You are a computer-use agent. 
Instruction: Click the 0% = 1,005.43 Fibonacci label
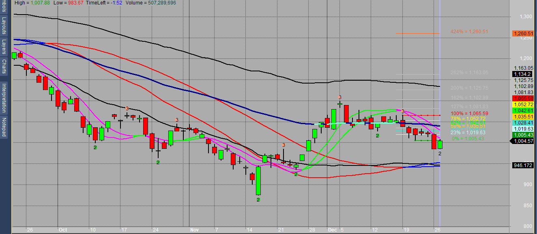coord(469,139)
